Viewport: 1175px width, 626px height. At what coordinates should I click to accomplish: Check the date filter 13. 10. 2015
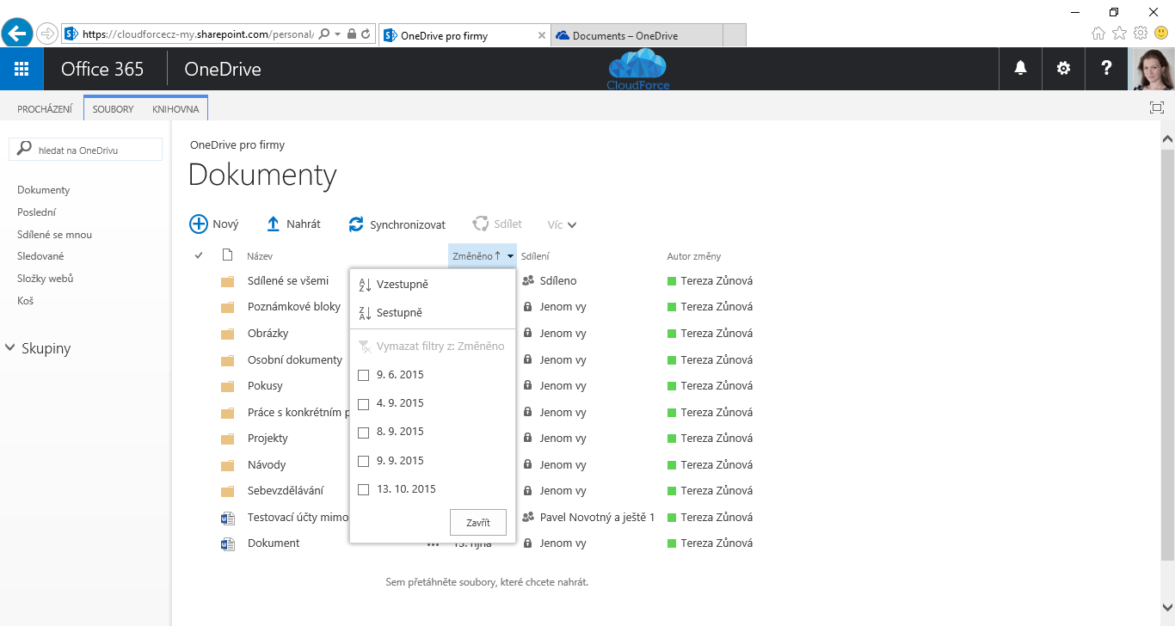(x=363, y=488)
